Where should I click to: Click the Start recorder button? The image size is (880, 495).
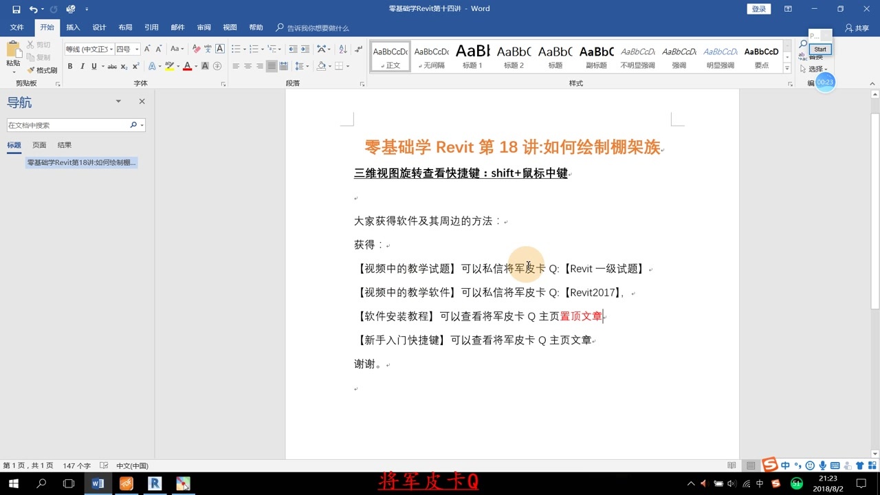820,49
